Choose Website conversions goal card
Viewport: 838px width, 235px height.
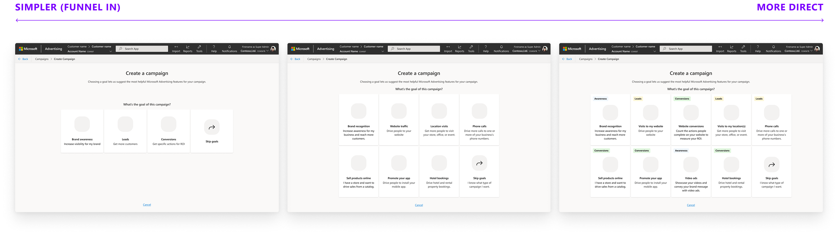pos(691,119)
